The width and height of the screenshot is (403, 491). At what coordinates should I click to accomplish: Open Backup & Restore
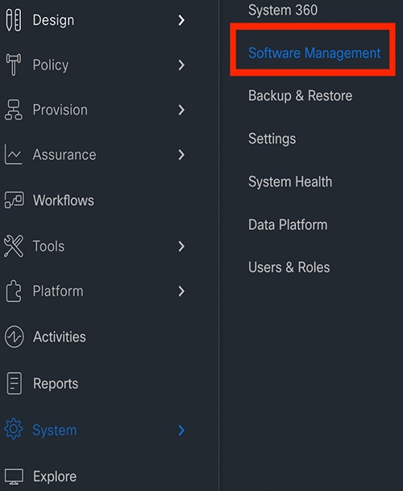(300, 95)
